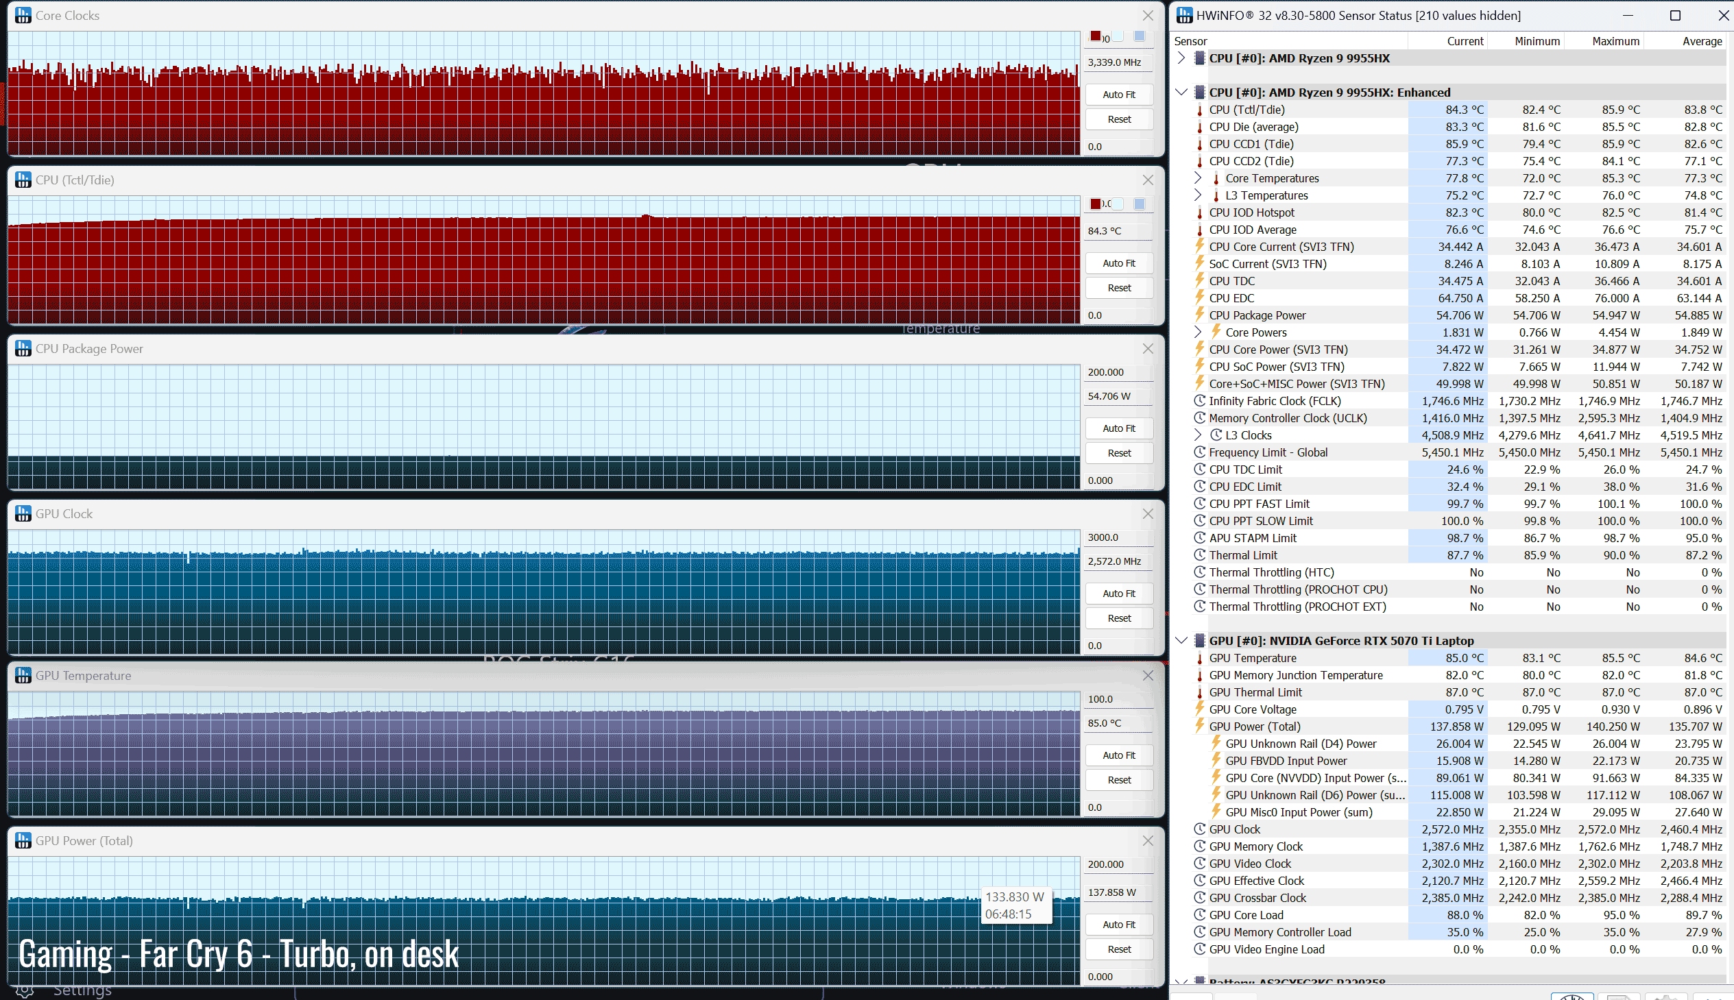Click the GPU Clock graph window icon
The width and height of the screenshot is (1734, 1000).
[x=23, y=514]
